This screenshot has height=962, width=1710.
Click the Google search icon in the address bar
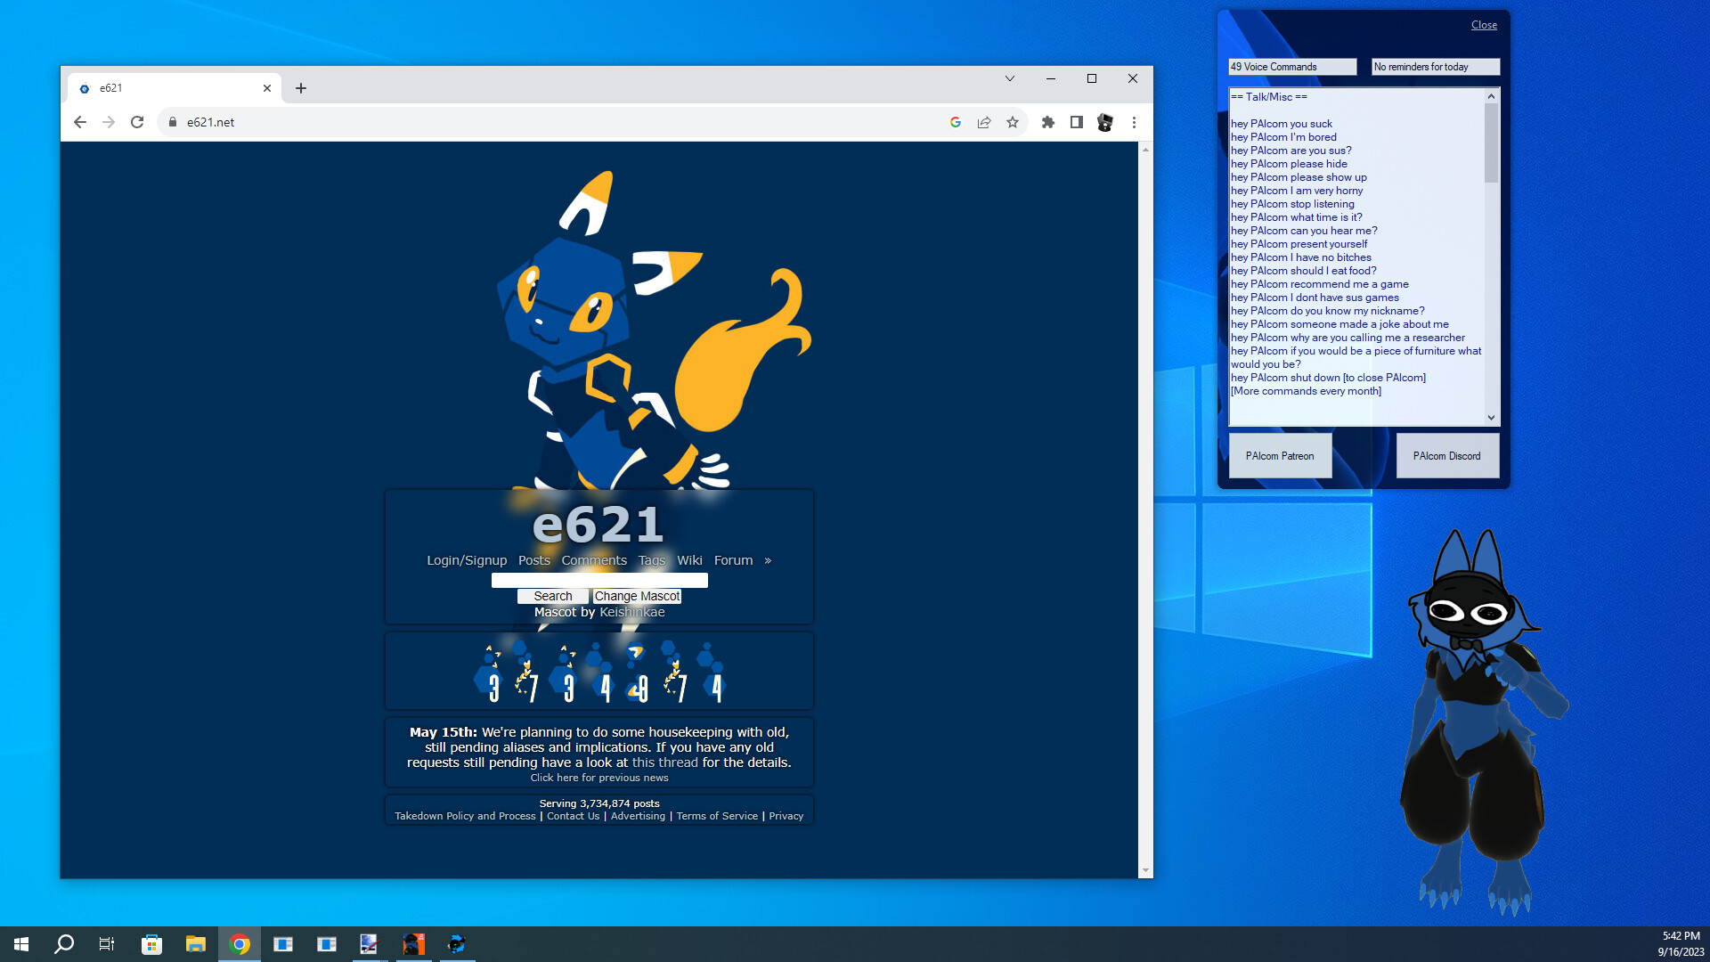955,122
